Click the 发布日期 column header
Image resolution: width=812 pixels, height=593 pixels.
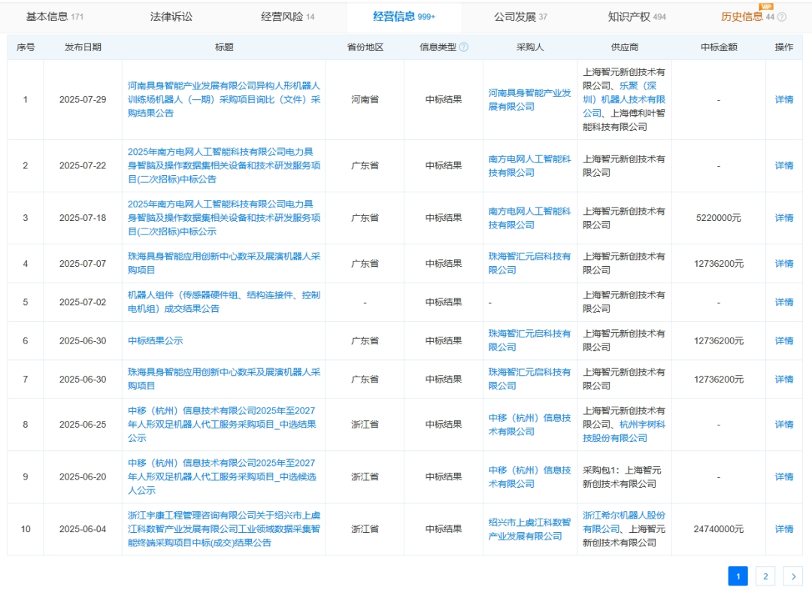click(83, 47)
